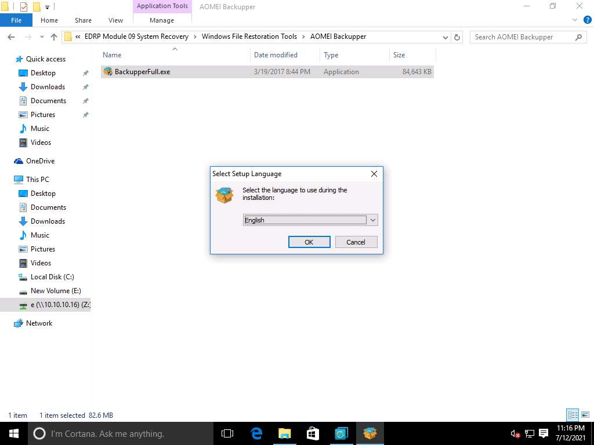Click the EDRP Module 09 System Recovery breadcrumb
Image resolution: width=594 pixels, height=445 pixels.
point(136,37)
